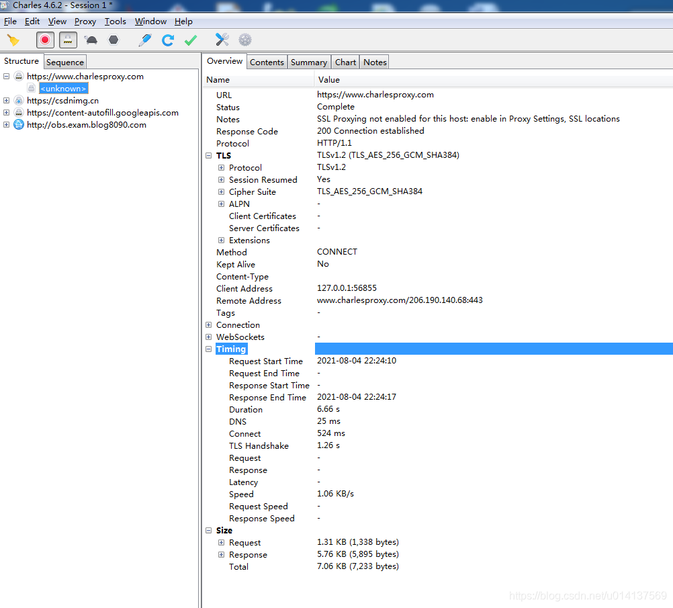
Task: Expand the csdnimg.cn tree node
Action: [x=7, y=100]
